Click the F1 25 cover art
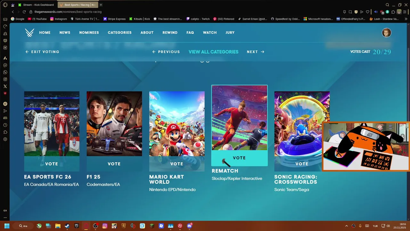 point(114,124)
